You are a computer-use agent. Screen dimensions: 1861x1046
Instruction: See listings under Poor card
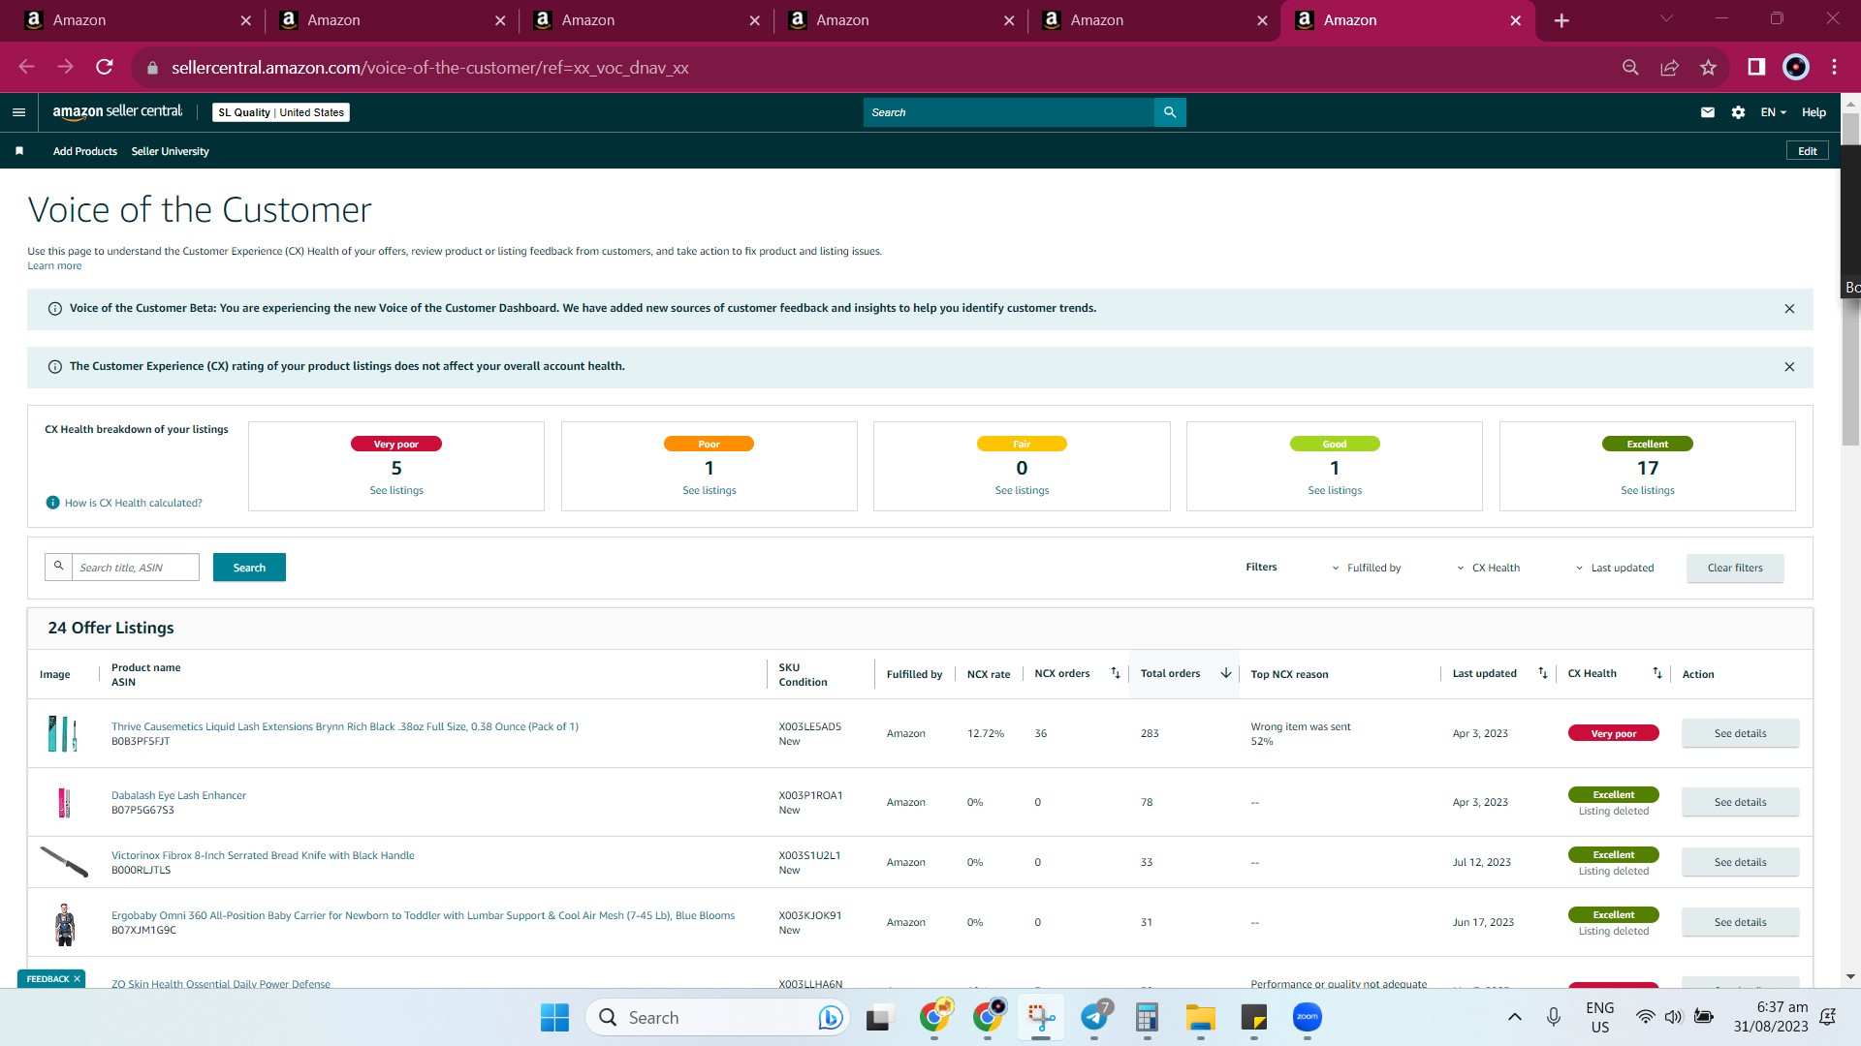pyautogui.click(x=710, y=491)
